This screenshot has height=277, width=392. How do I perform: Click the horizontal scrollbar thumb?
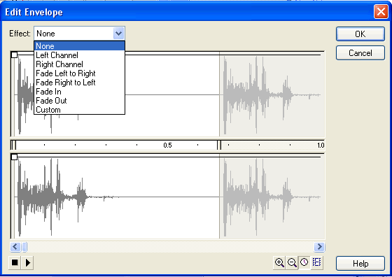[24, 247]
